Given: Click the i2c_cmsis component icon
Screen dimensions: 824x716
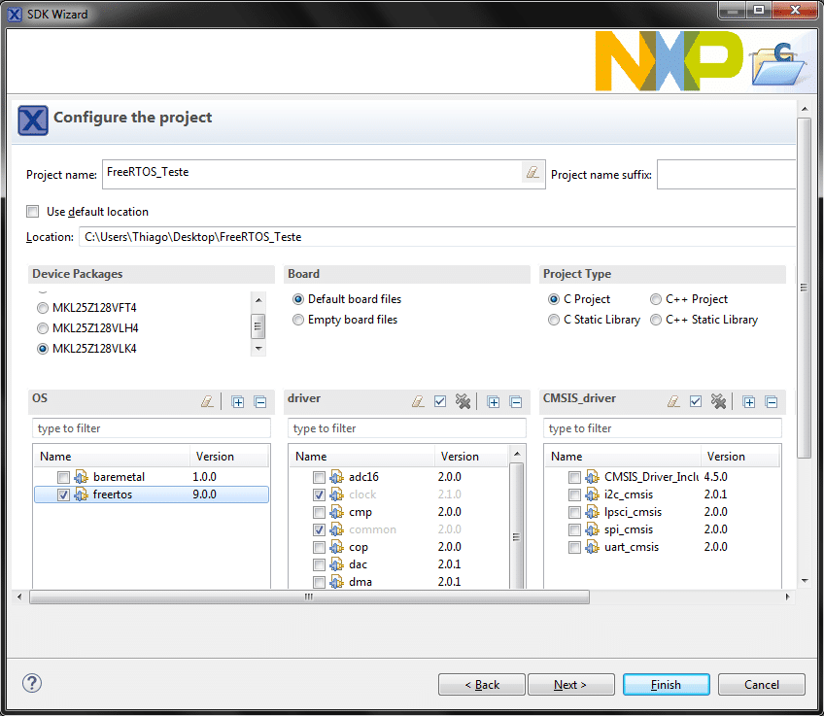Looking at the screenshot, I should [592, 494].
